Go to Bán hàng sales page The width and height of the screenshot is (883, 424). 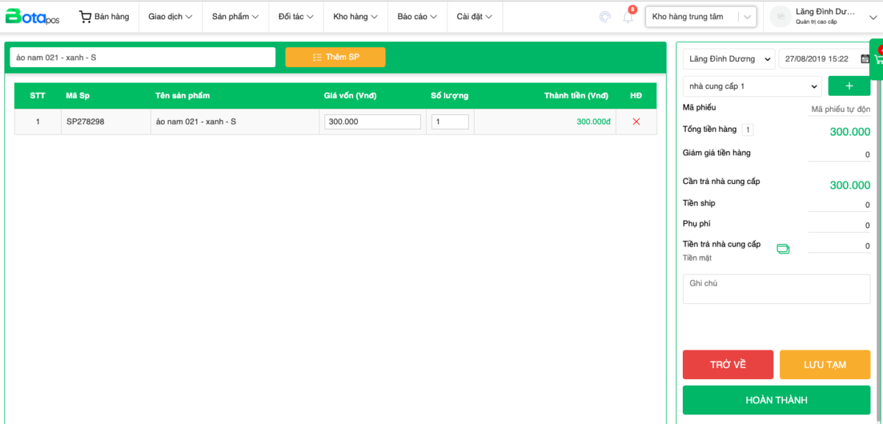(x=104, y=16)
